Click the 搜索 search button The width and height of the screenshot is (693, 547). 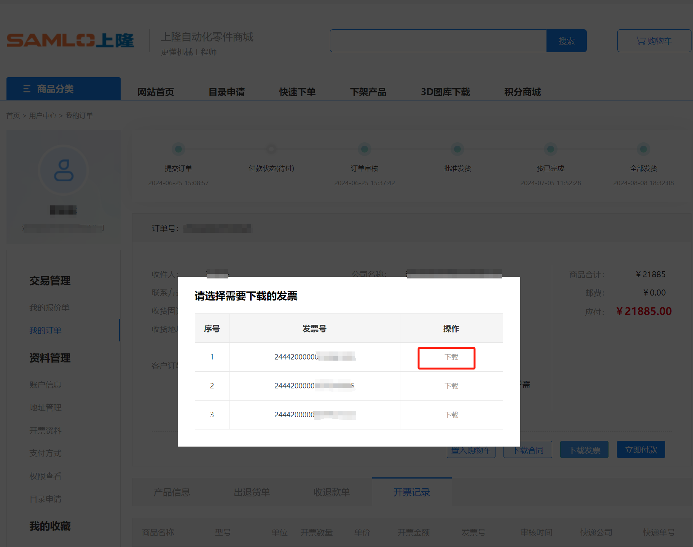(566, 41)
